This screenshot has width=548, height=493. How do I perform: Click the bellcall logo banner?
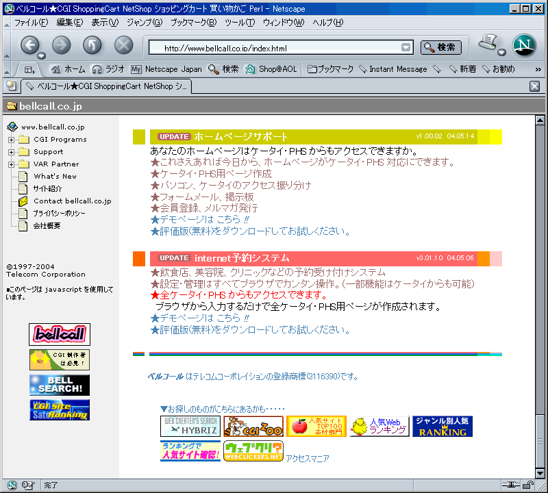point(60,334)
